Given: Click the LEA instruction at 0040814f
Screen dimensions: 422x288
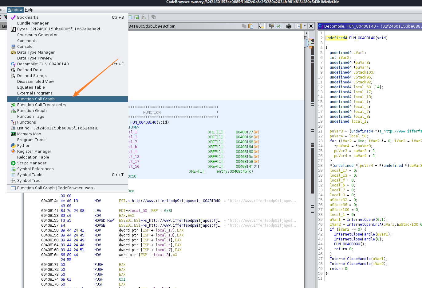Looking at the screenshot, I should pyautogui.click(x=98, y=211).
